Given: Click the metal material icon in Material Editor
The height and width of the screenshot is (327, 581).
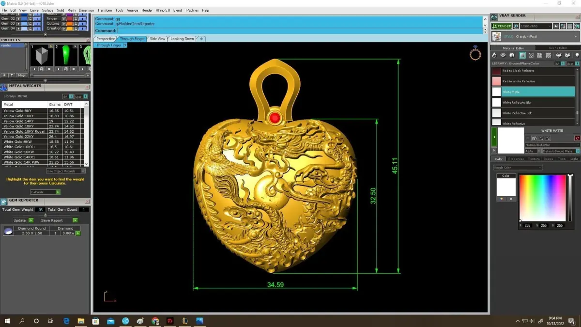Looking at the screenshot, I should [x=494, y=55].
